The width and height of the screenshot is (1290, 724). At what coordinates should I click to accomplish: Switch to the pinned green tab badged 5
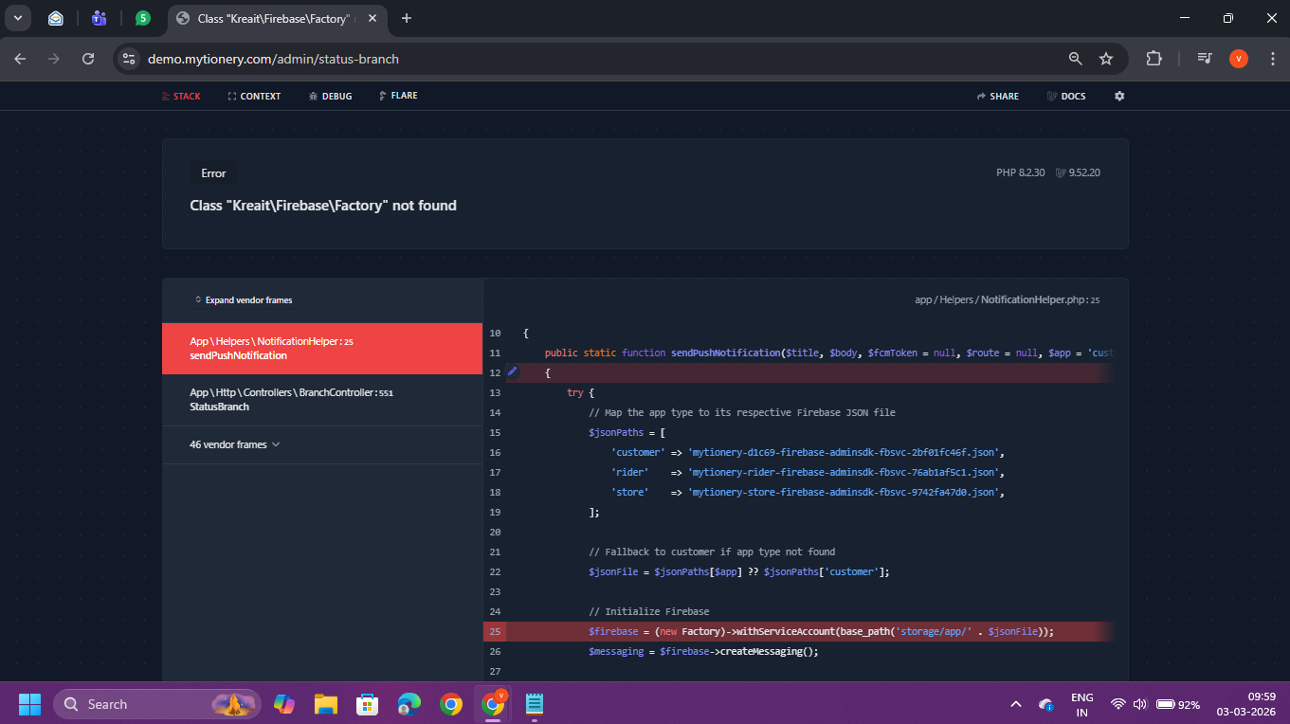(x=142, y=18)
